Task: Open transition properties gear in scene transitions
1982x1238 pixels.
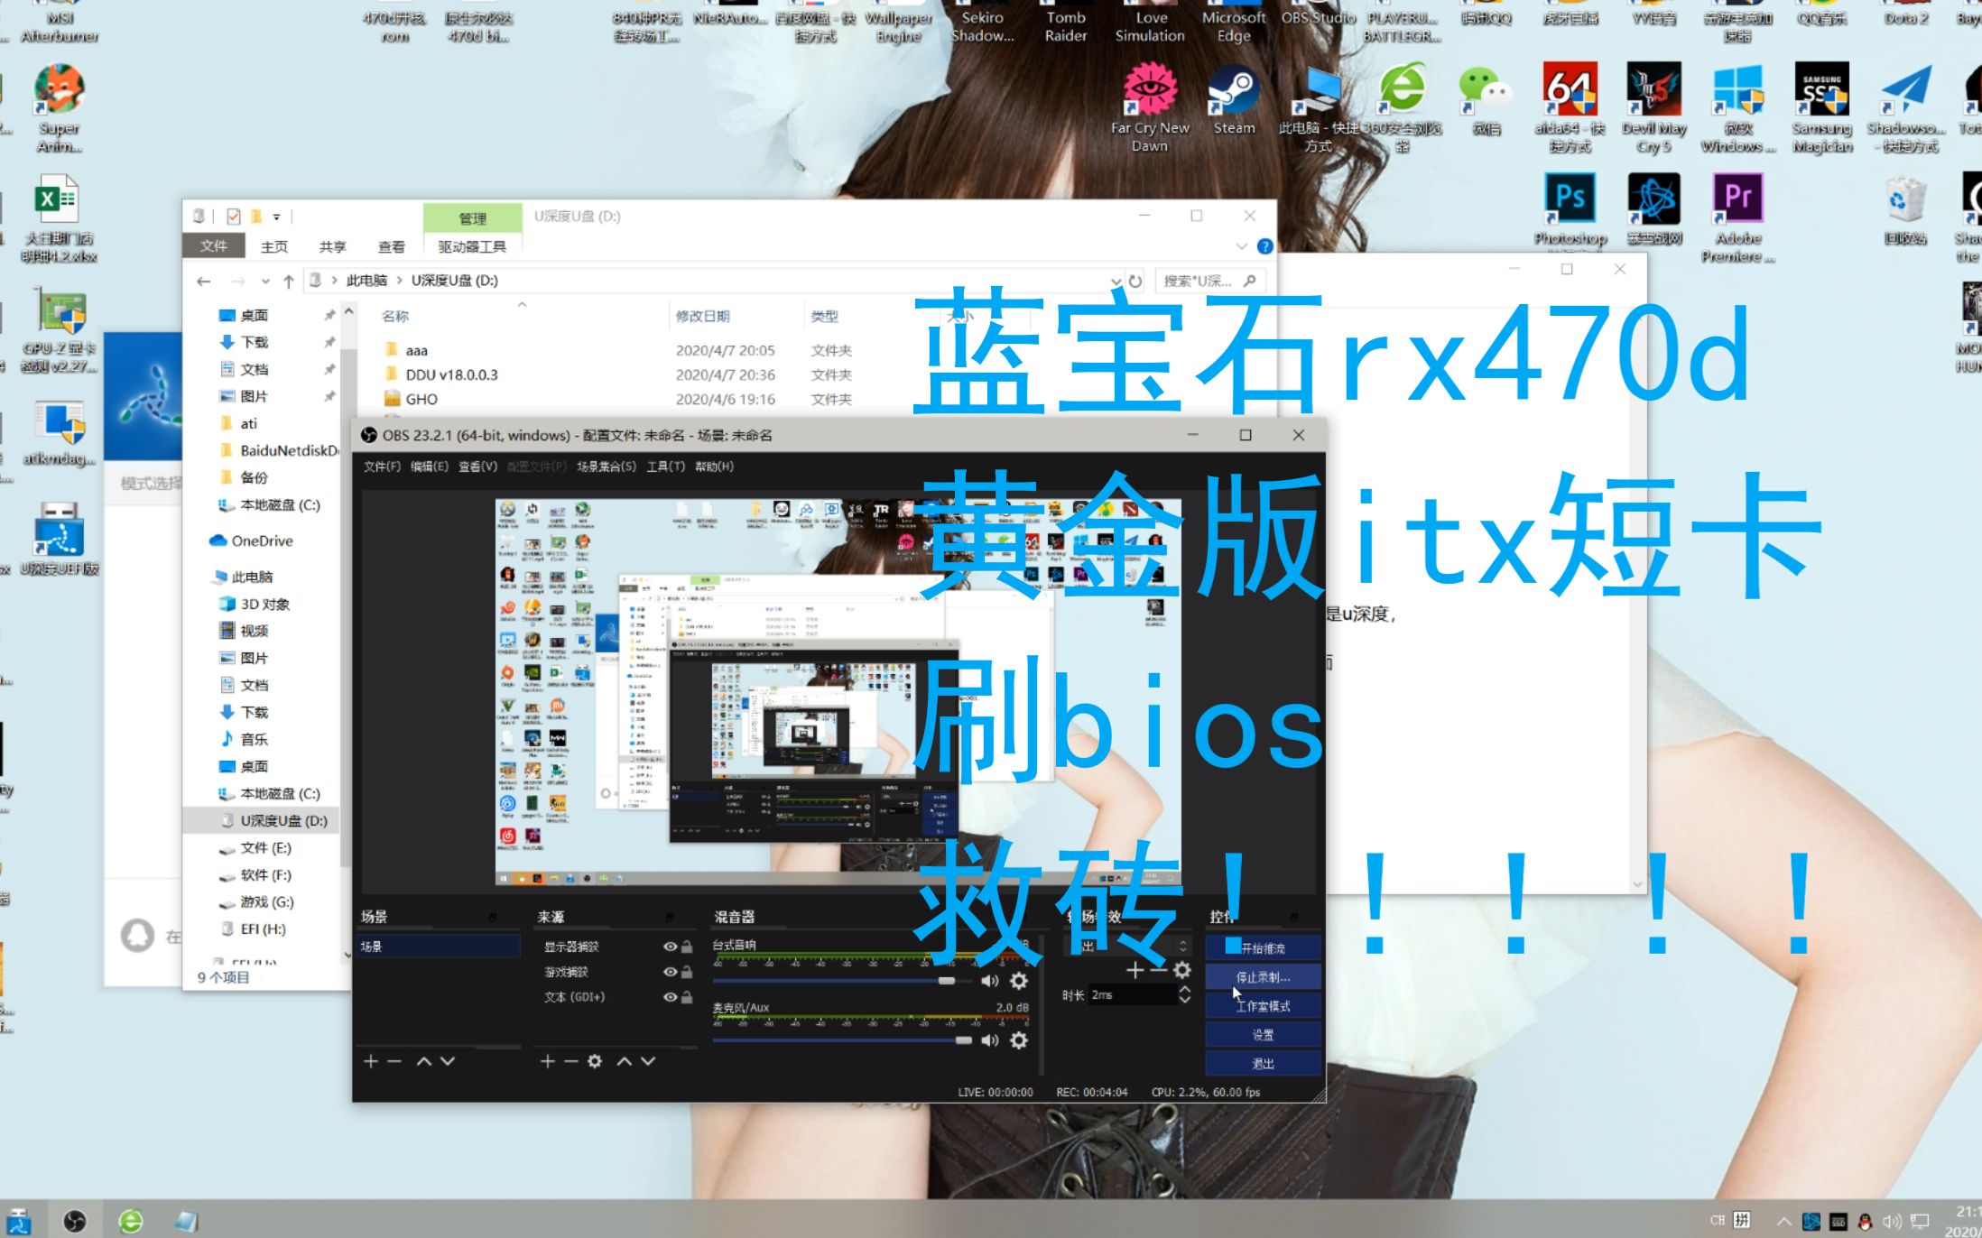Action: (1182, 970)
